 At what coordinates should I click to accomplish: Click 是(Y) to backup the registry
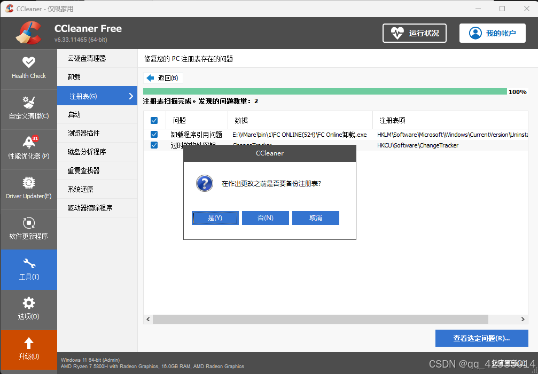click(215, 218)
